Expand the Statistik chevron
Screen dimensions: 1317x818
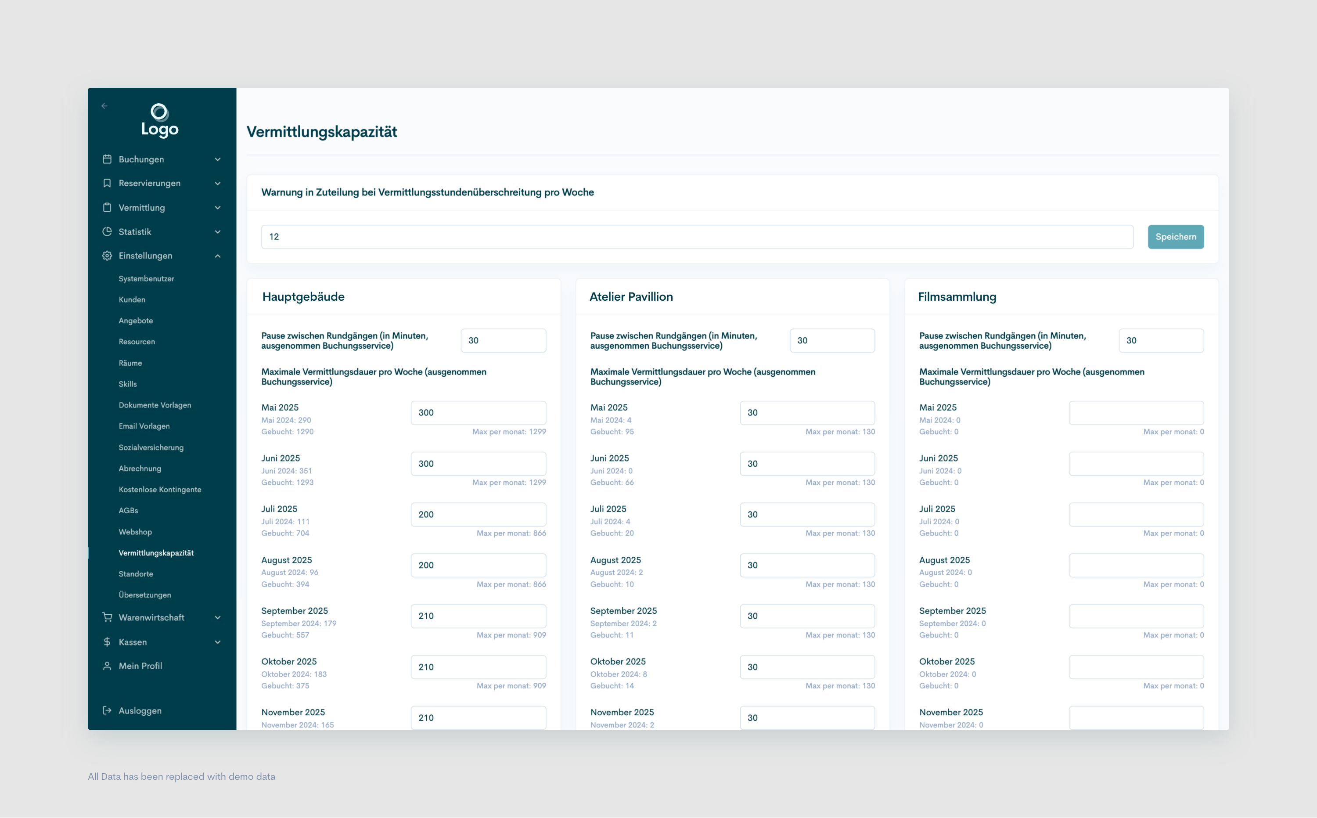click(217, 231)
